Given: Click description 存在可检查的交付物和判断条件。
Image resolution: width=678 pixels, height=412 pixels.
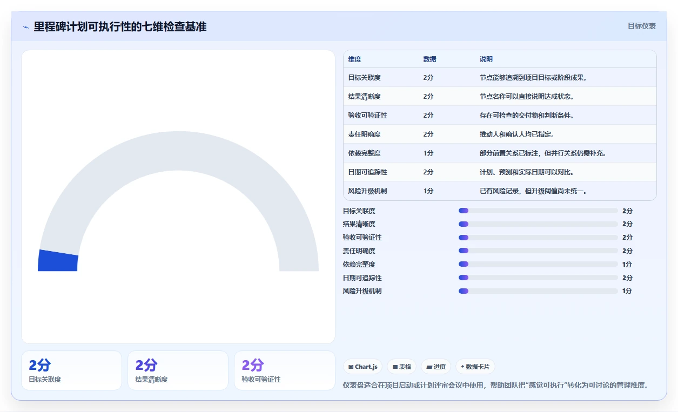Looking at the screenshot, I should click(x=527, y=116).
